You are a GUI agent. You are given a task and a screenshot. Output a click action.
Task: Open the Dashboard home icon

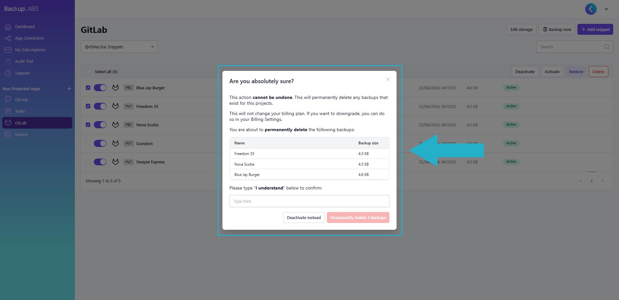(8, 27)
